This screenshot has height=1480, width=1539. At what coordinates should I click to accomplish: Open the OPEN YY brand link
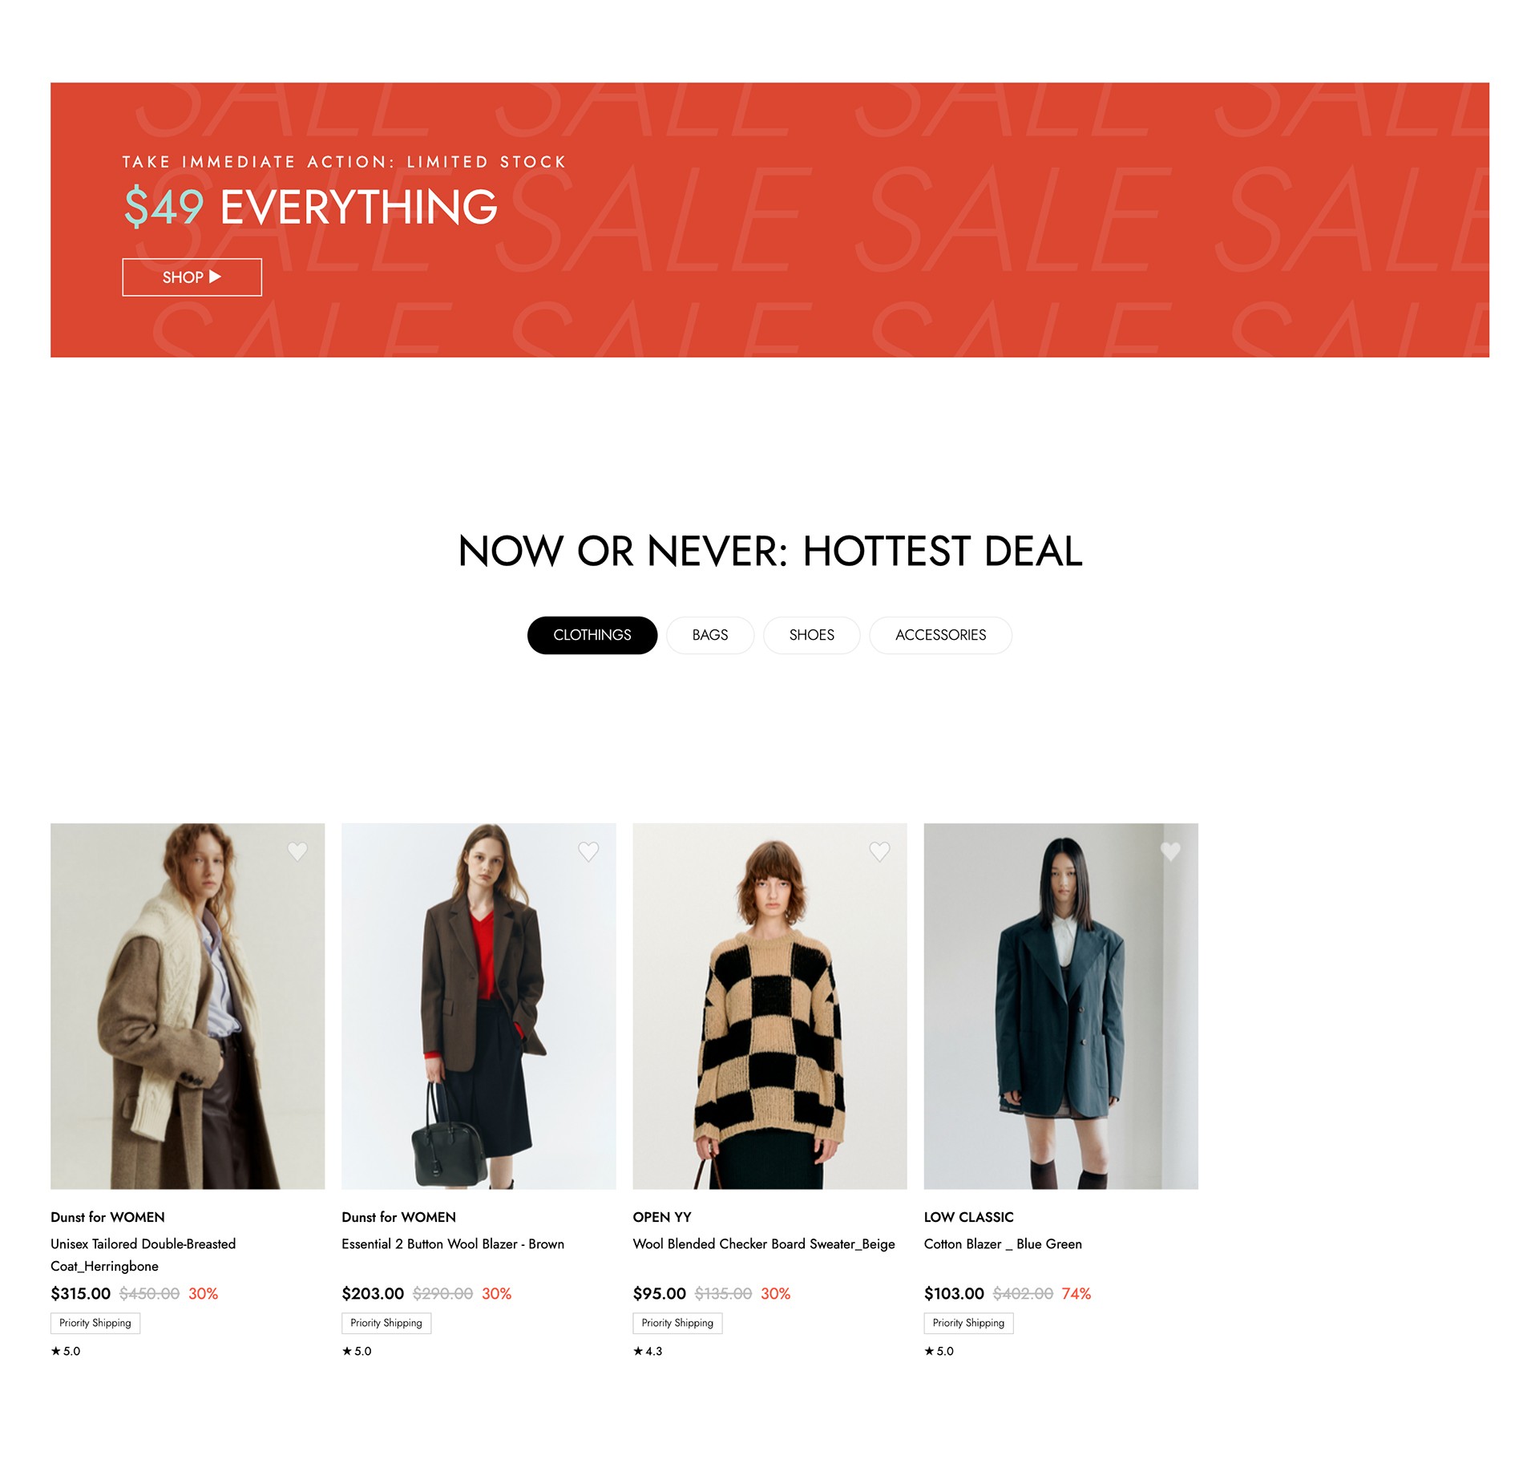pyautogui.click(x=662, y=1217)
